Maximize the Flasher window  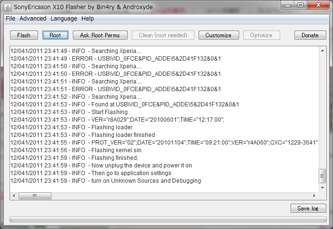301,5
